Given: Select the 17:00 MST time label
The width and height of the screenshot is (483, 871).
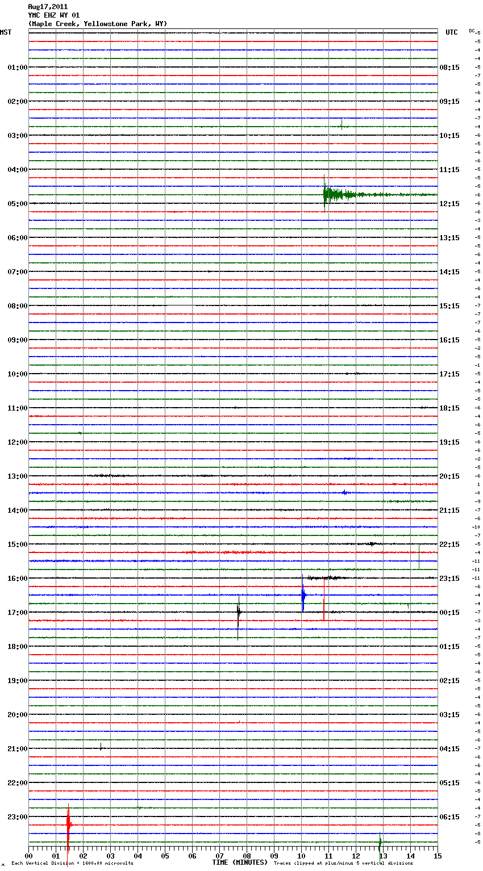Looking at the screenshot, I should click(18, 613).
